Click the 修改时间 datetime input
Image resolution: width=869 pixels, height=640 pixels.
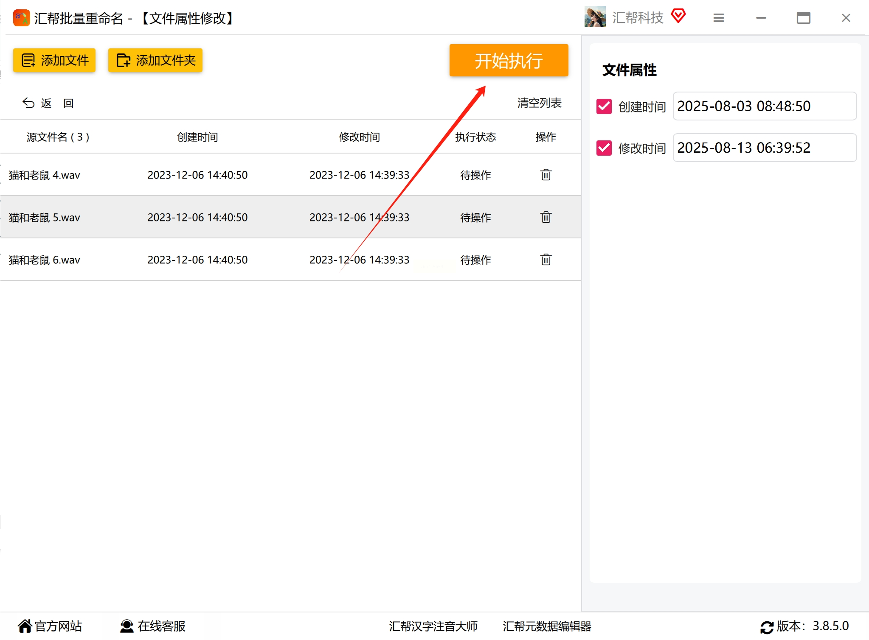(x=764, y=148)
